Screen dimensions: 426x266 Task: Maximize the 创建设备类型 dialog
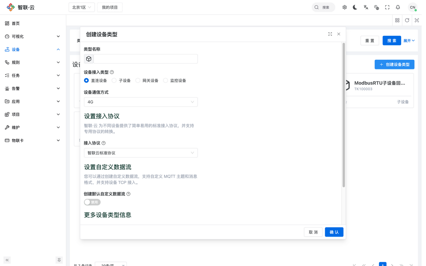pyautogui.click(x=330, y=34)
